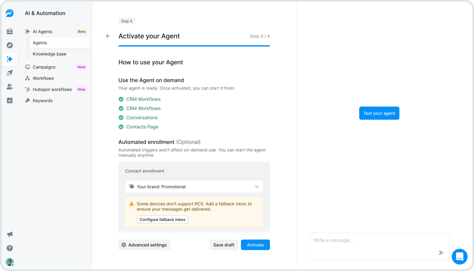This screenshot has height=271, width=474.
Task: Click the Messenger logo at the top
Action: coord(10,13)
